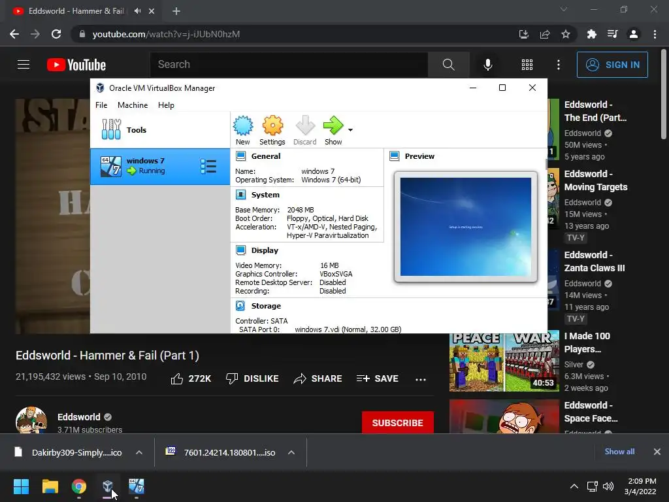Image resolution: width=669 pixels, height=502 pixels.
Task: Click the SHARE button
Action: 318,378
